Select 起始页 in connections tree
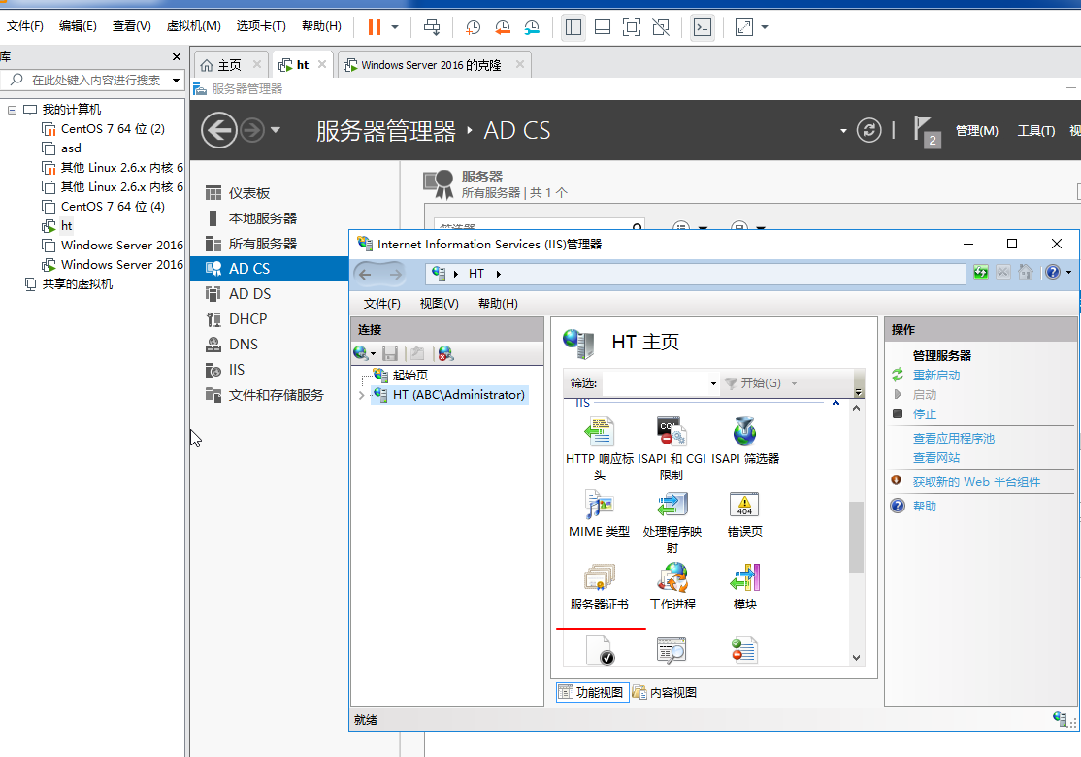This screenshot has width=1081, height=757. click(409, 375)
